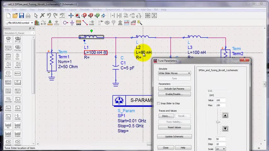The image size is (269, 151).
Task: Click Reset Values button
Action: click(174, 127)
